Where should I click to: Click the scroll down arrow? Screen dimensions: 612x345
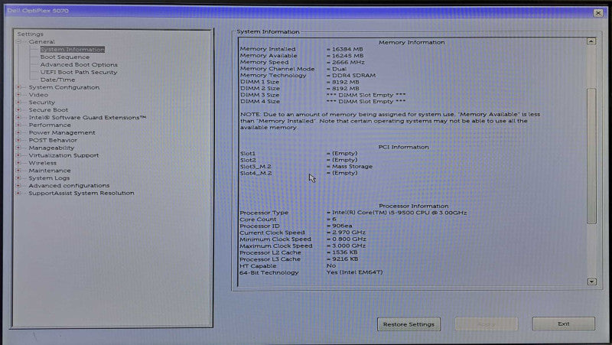(x=591, y=282)
